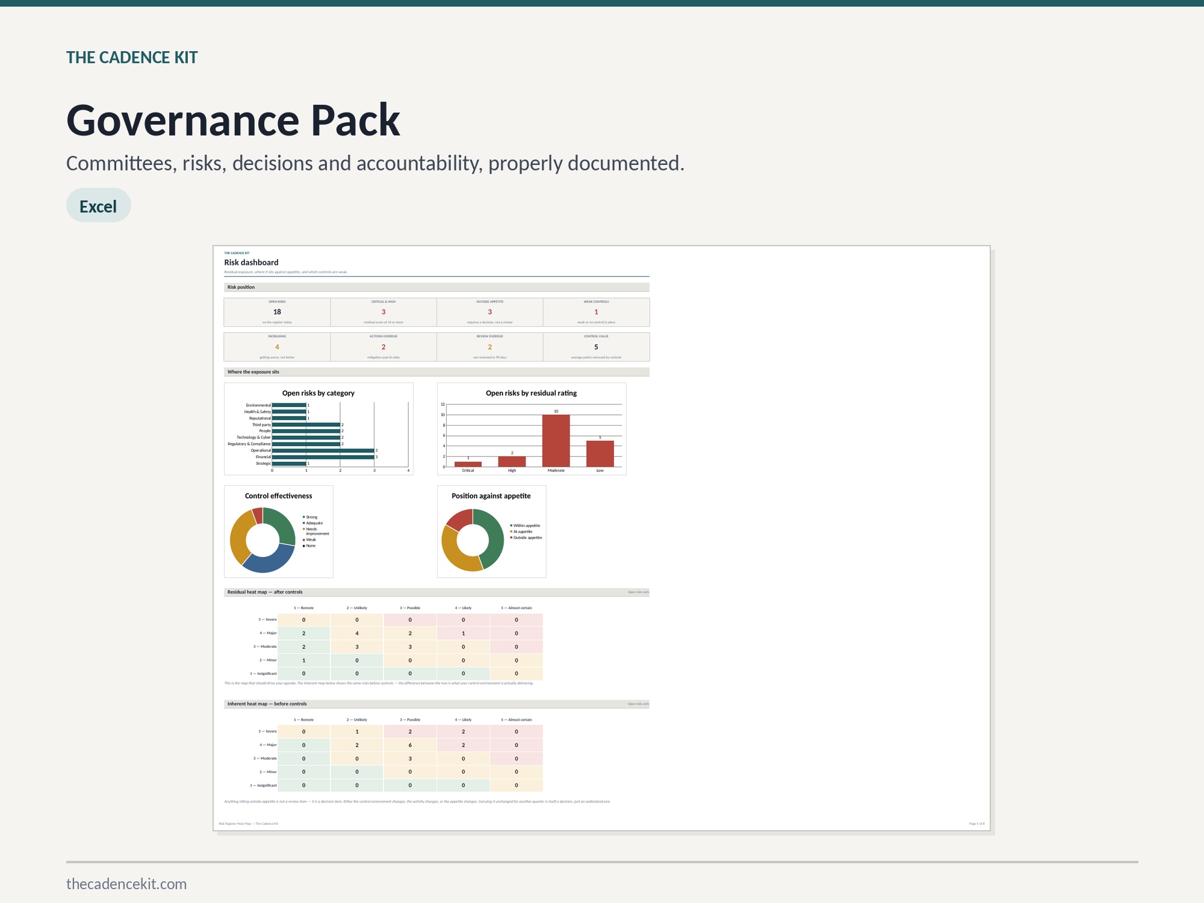Click the Residual heat map section header
Viewport: 1204px width, 903px height.
(x=436, y=592)
